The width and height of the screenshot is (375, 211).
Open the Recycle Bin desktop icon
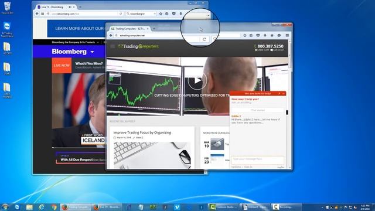pyautogui.click(x=7, y=8)
